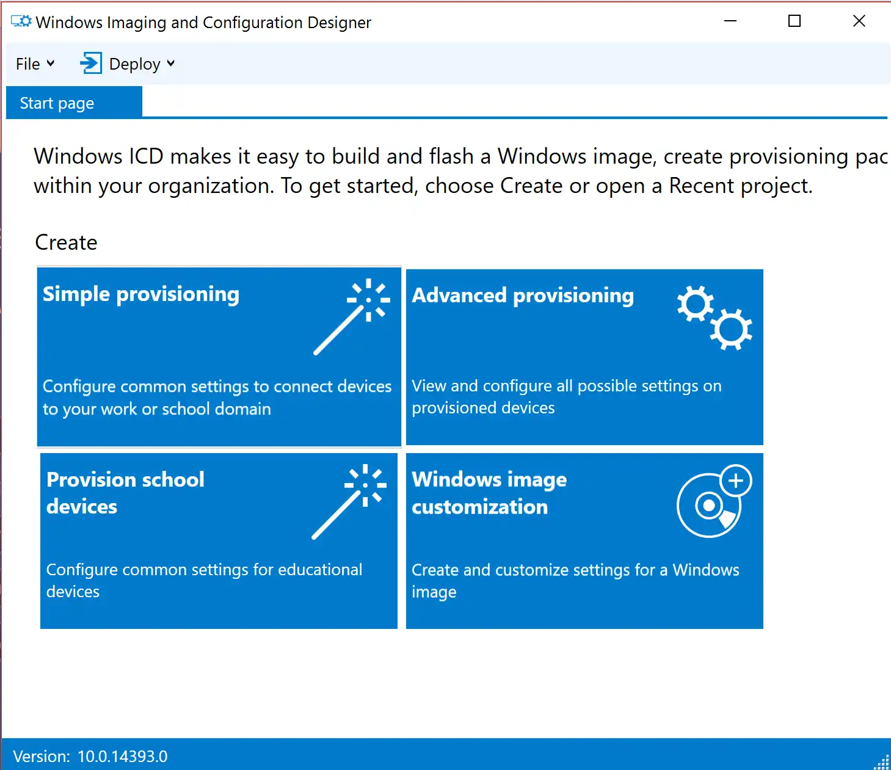This screenshot has width=891, height=770.
Task: Open the Deploy menu
Action: click(x=127, y=64)
